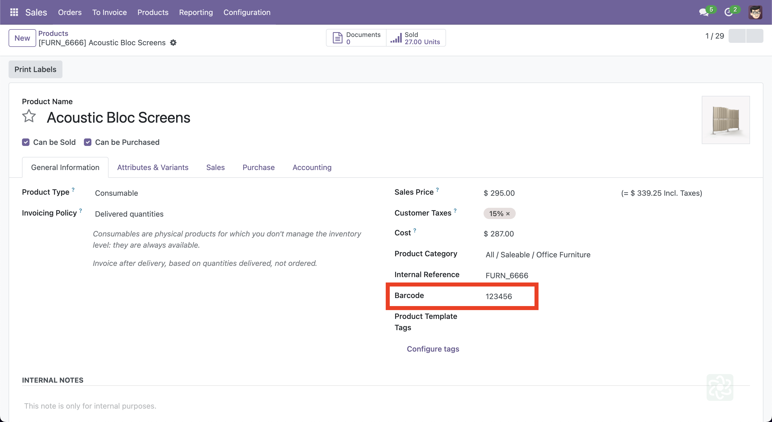
Task: Open the Invoicing Policy dropdown
Action: click(129, 214)
